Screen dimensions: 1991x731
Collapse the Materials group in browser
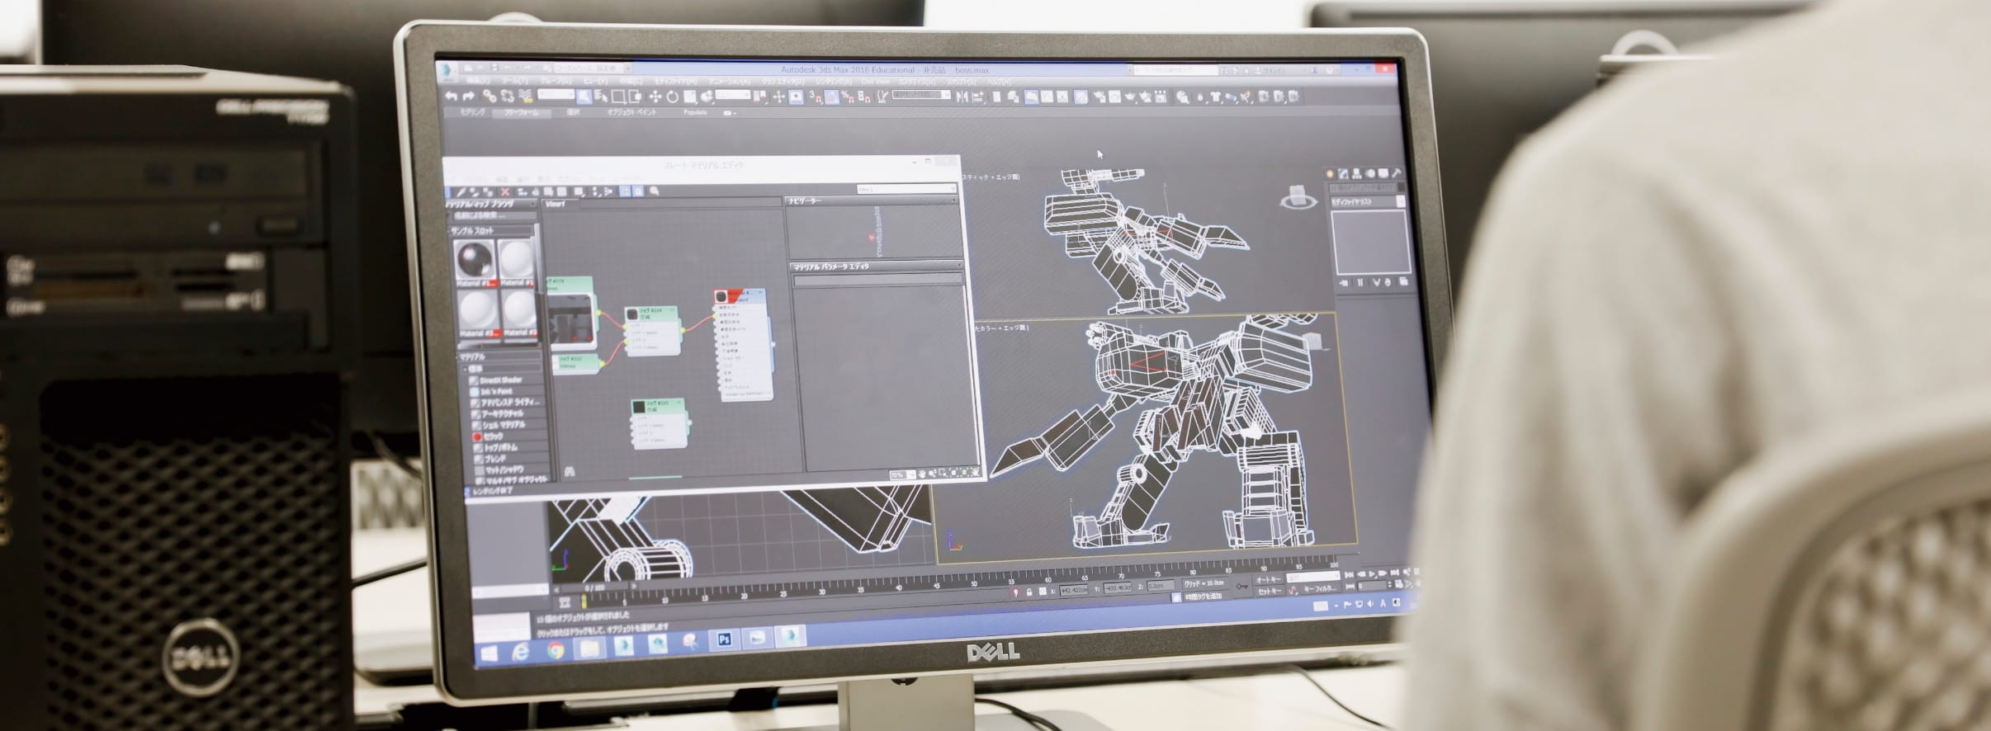(501, 357)
